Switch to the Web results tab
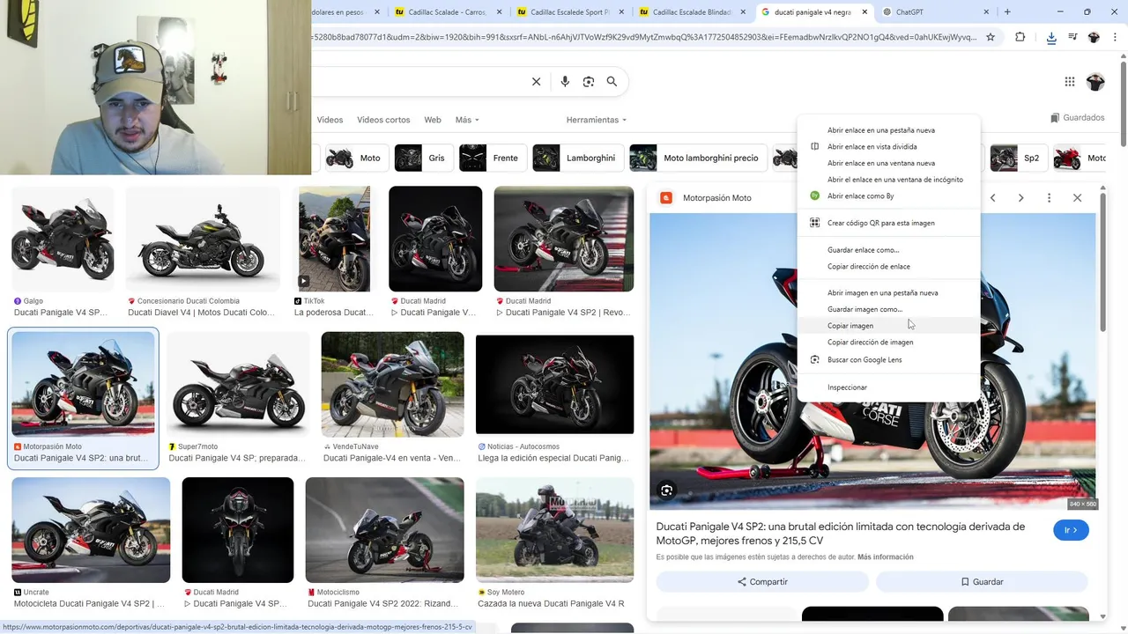Screen dimensions: 1128x634 pyautogui.click(x=432, y=120)
